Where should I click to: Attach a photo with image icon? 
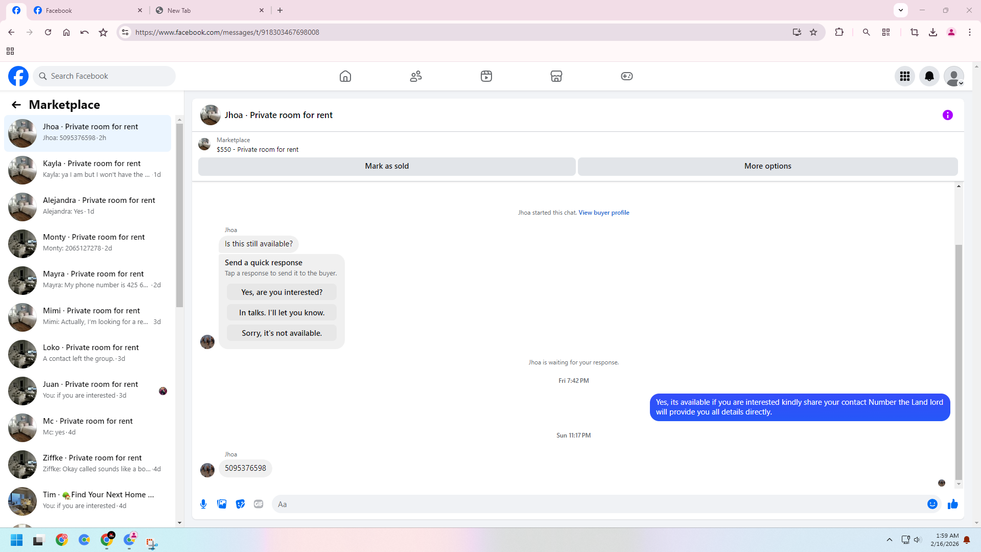coord(222,504)
